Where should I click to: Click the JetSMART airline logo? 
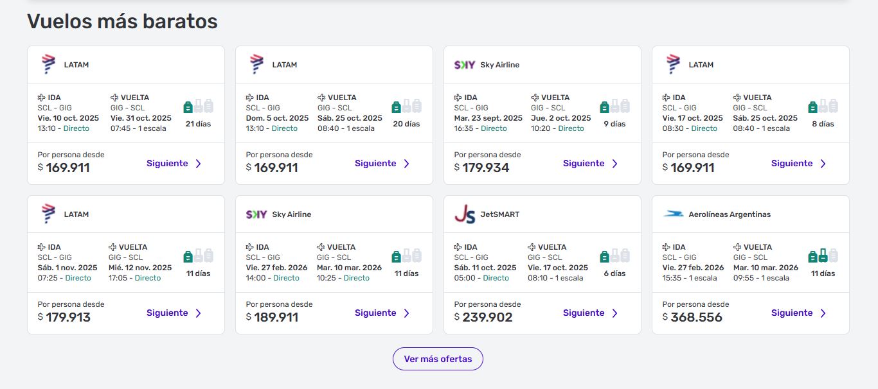pos(465,214)
